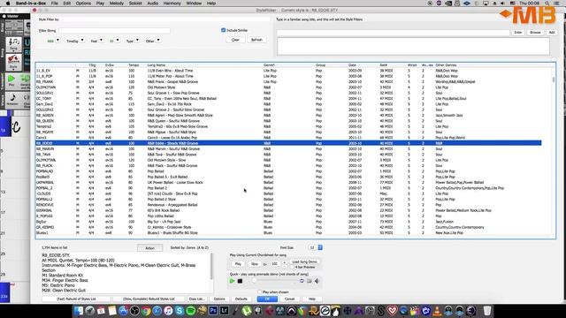Viewport: 566px width, 318px height.
Task: Open the Soloist menu
Action: pyautogui.click(x=135, y=4)
